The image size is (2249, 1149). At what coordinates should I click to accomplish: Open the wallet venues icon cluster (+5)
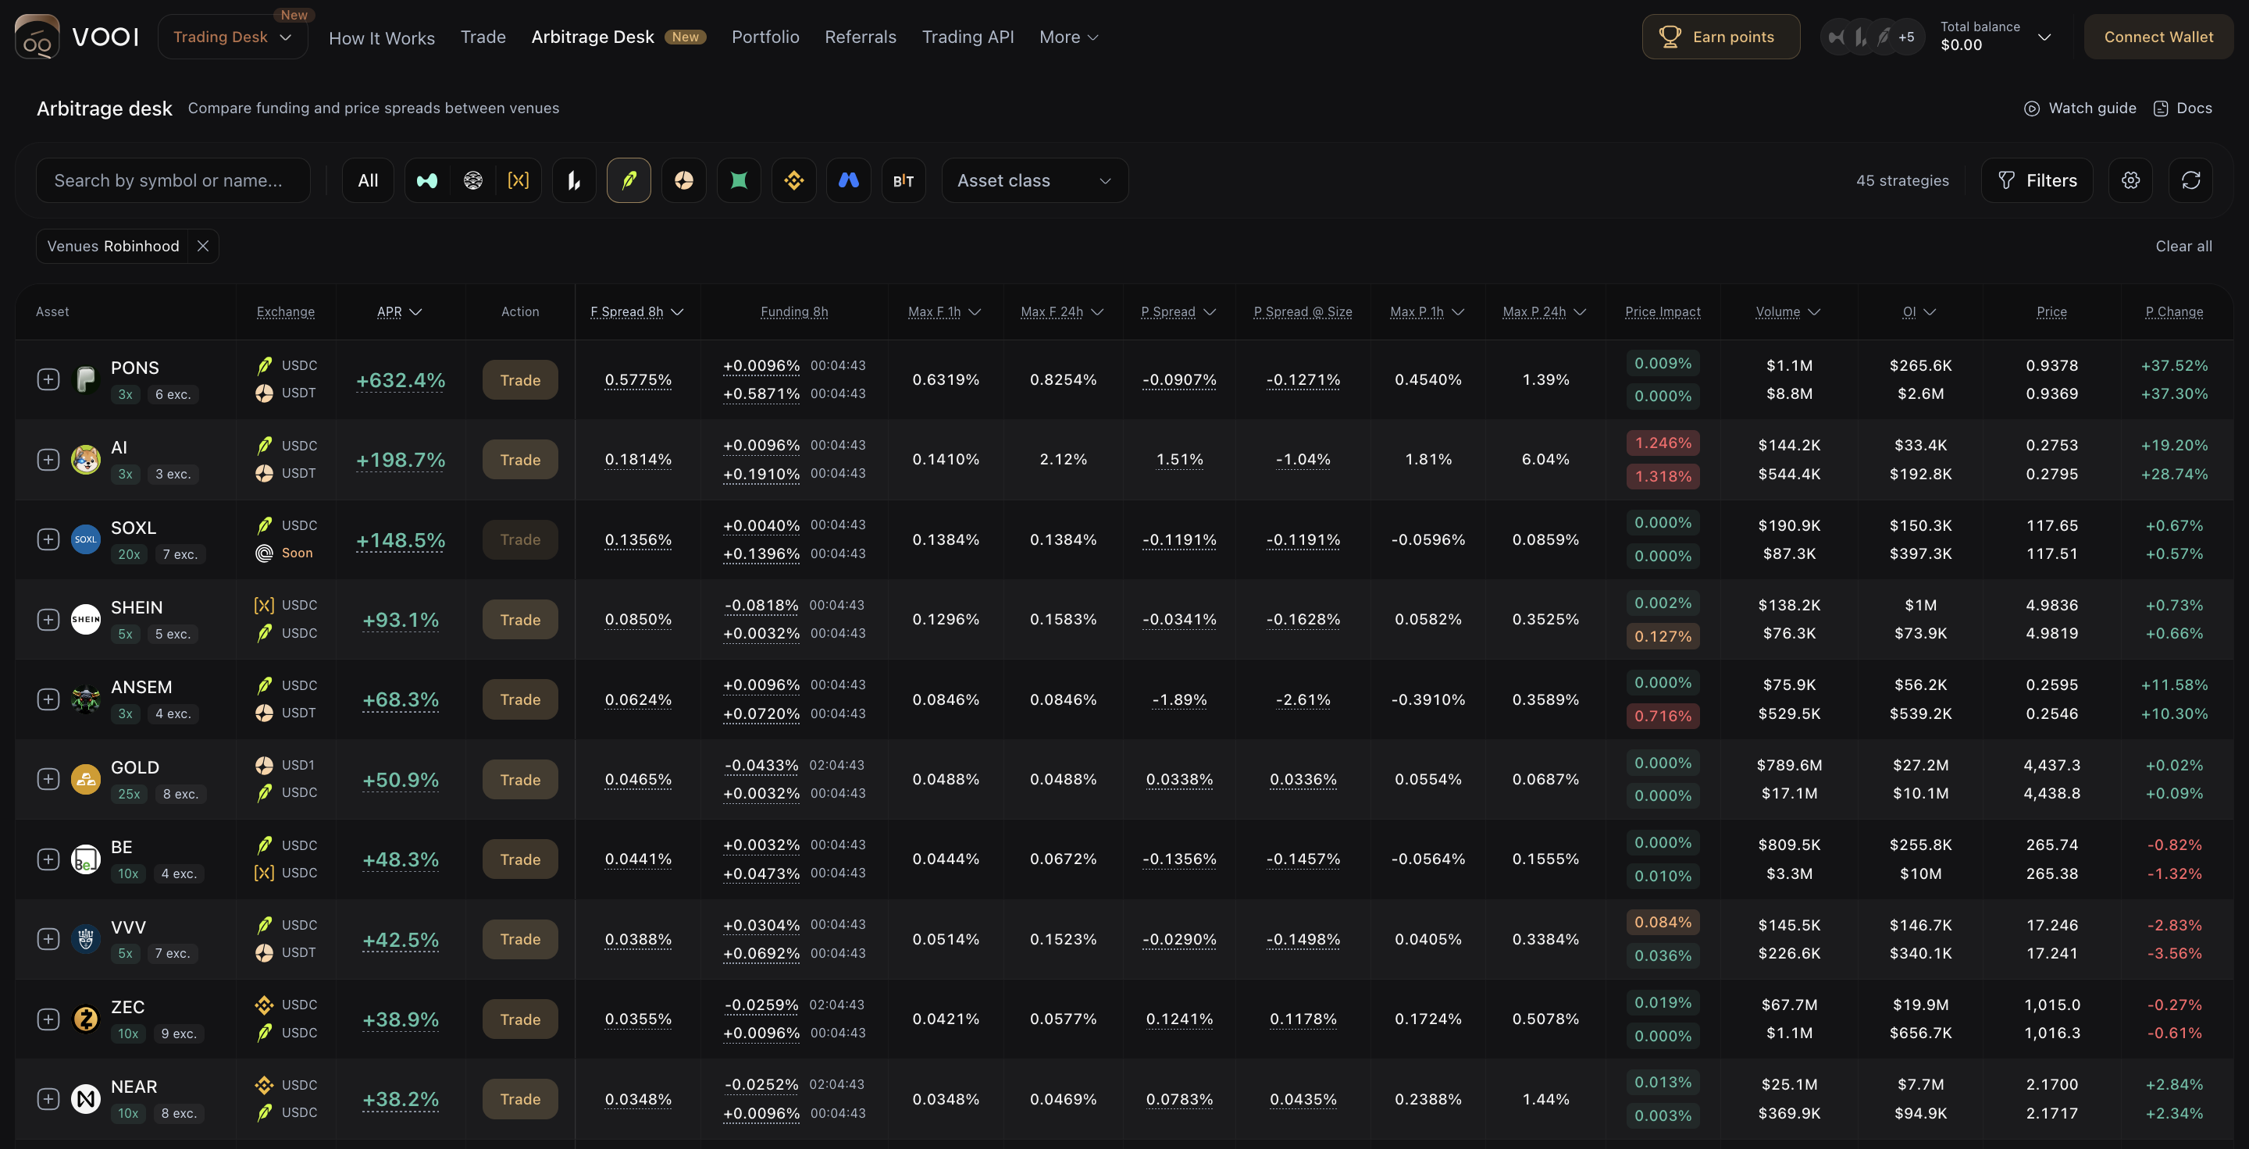1873,37
